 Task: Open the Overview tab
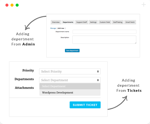click(56, 22)
